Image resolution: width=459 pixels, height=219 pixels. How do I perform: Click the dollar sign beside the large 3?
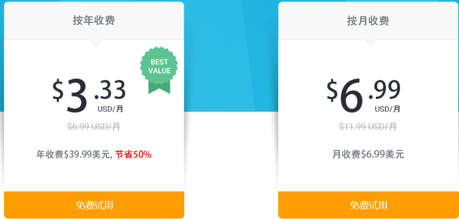pyautogui.click(x=58, y=90)
